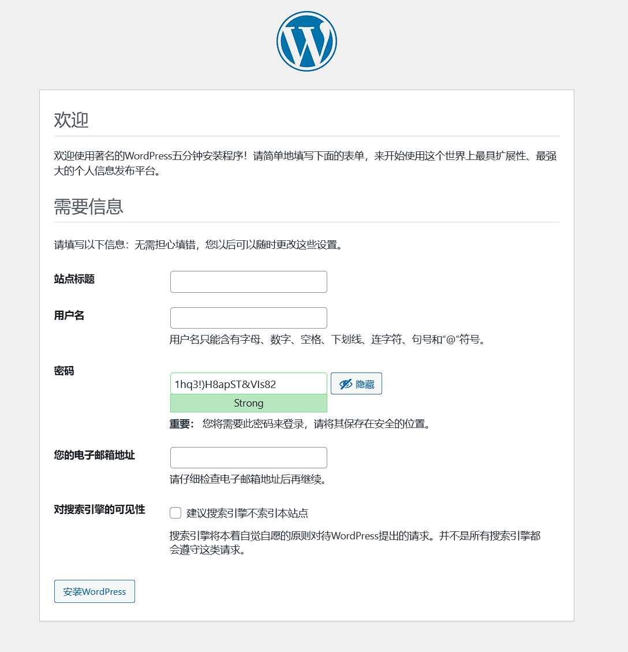Click the 安装WordPress button

(x=94, y=591)
